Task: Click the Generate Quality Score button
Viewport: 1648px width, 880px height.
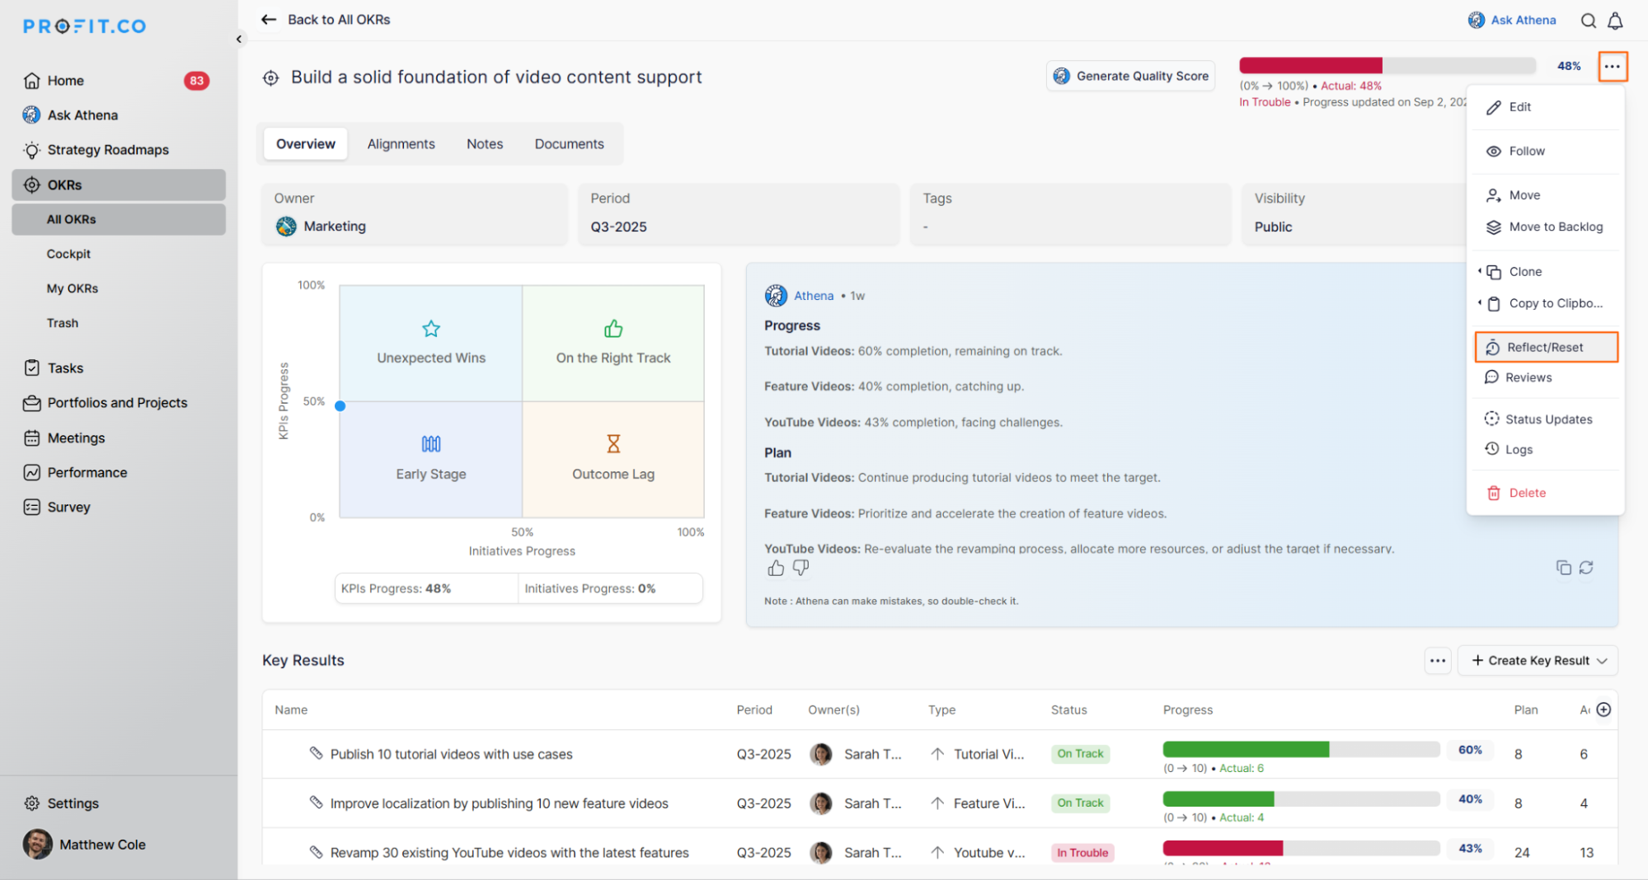Action: pos(1131,76)
